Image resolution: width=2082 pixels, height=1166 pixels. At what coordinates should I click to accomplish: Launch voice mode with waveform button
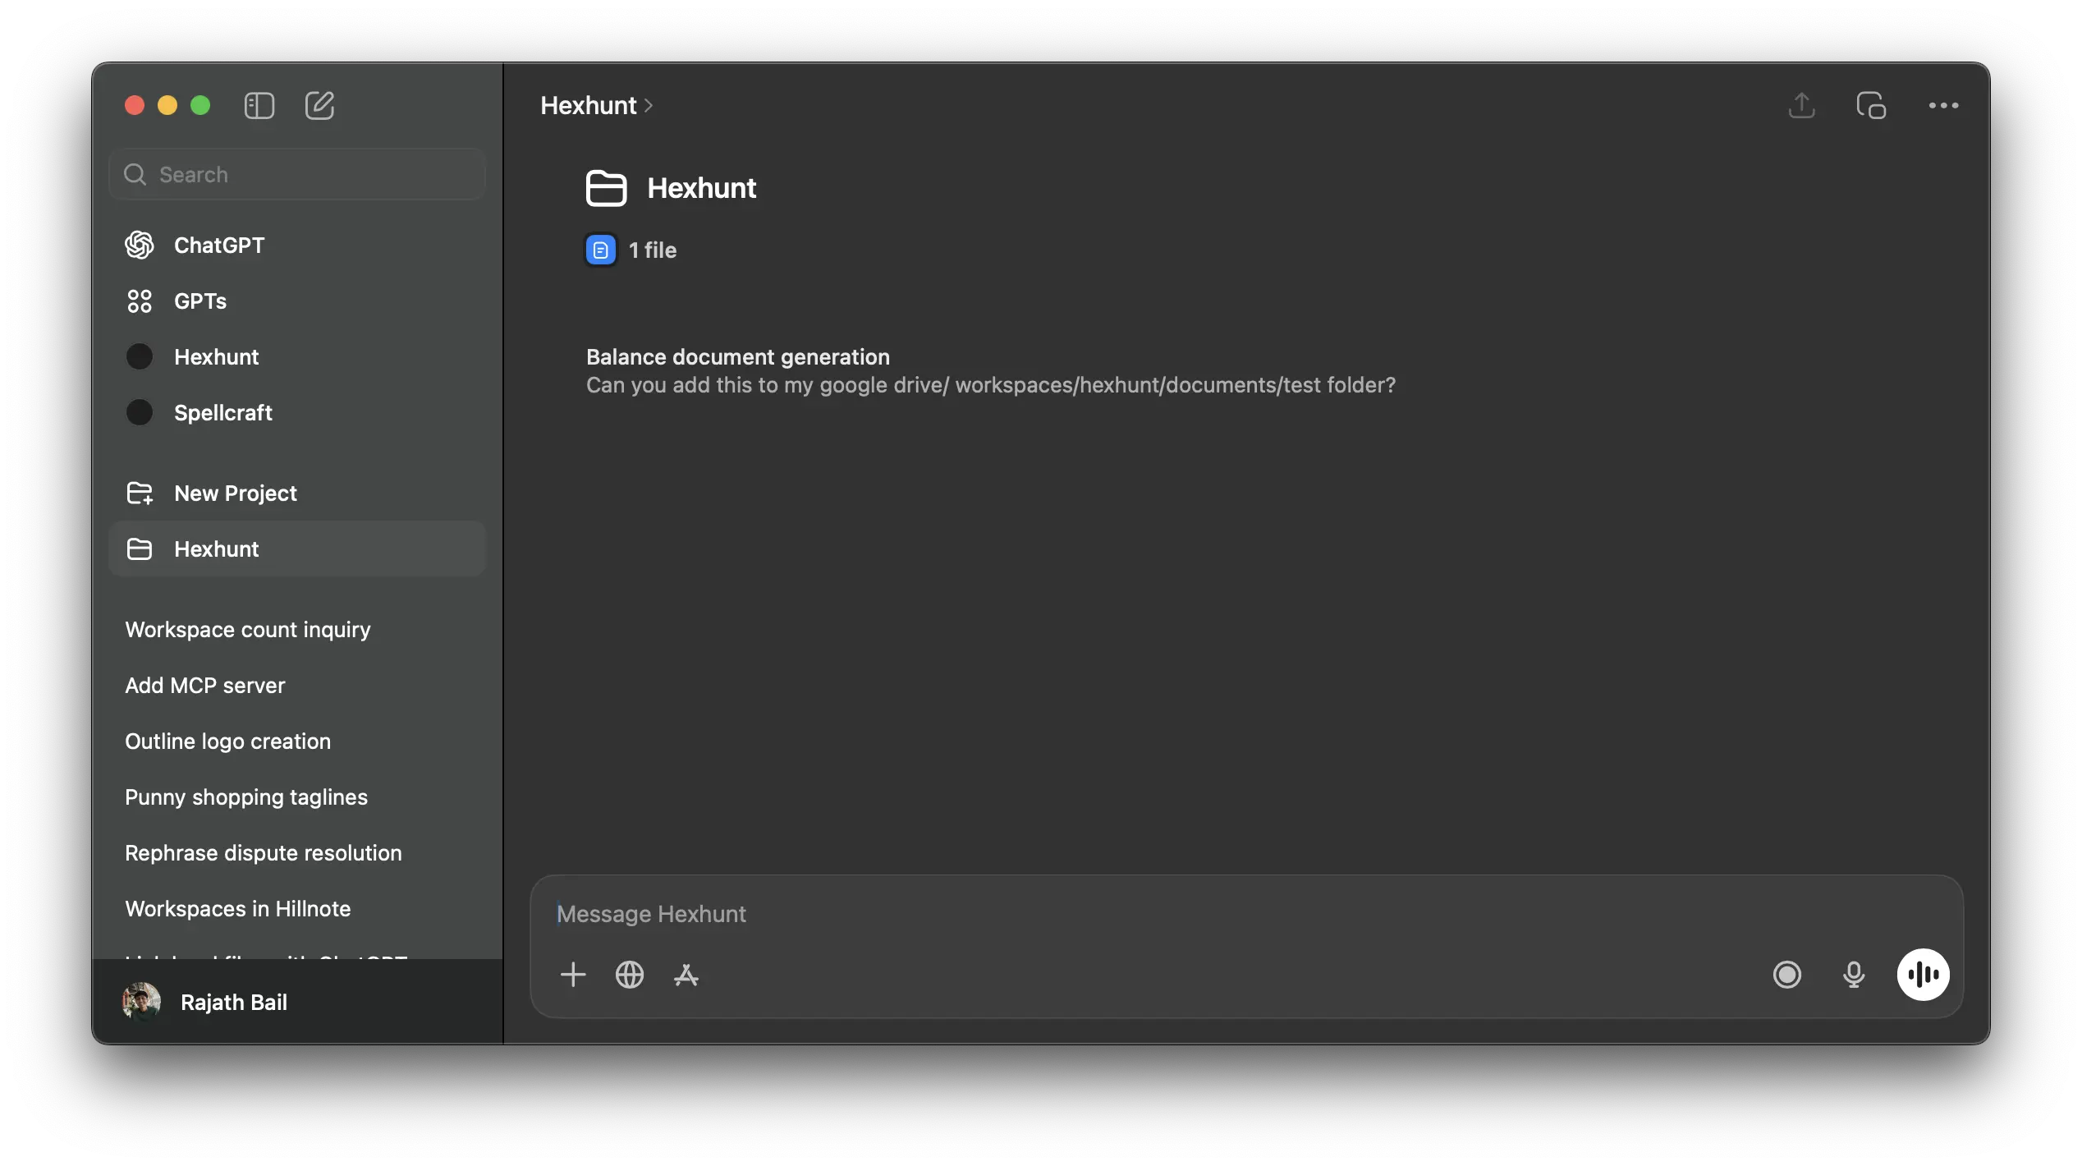pyautogui.click(x=1923, y=975)
